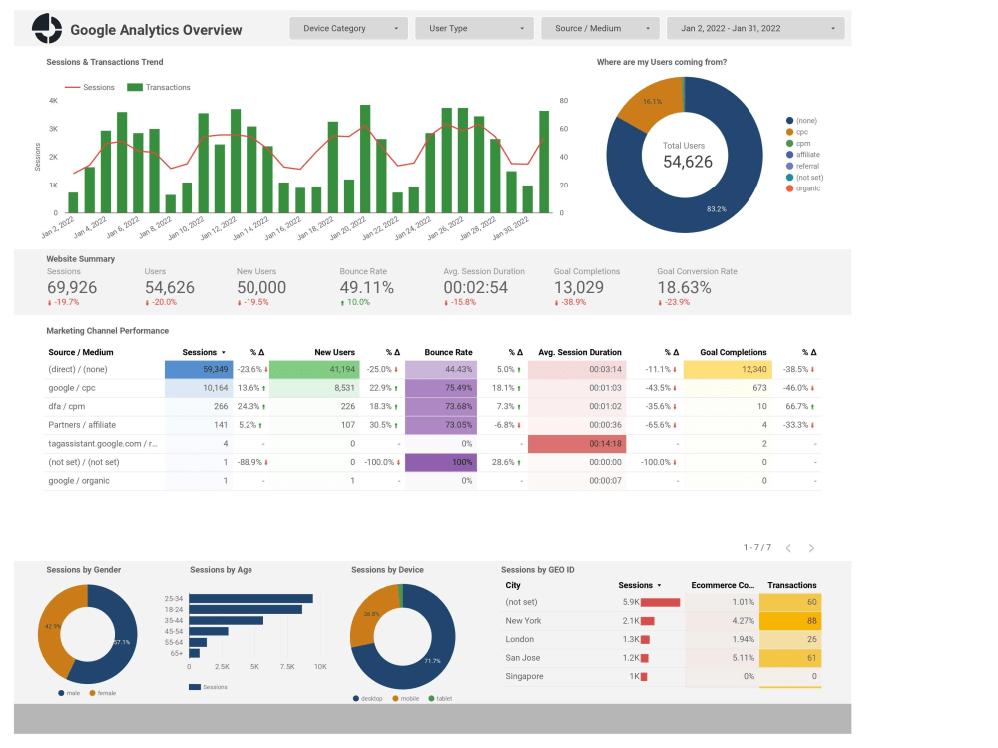Screen dimensions: 998x748
Task: Toggle the Sessions line in trend legend
Action: pos(98,88)
